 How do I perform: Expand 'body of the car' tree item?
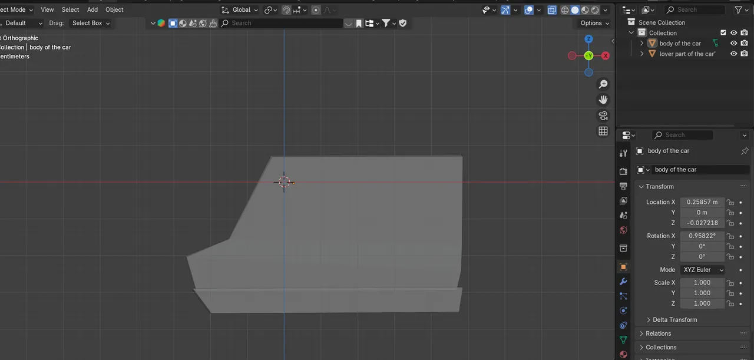tap(642, 44)
